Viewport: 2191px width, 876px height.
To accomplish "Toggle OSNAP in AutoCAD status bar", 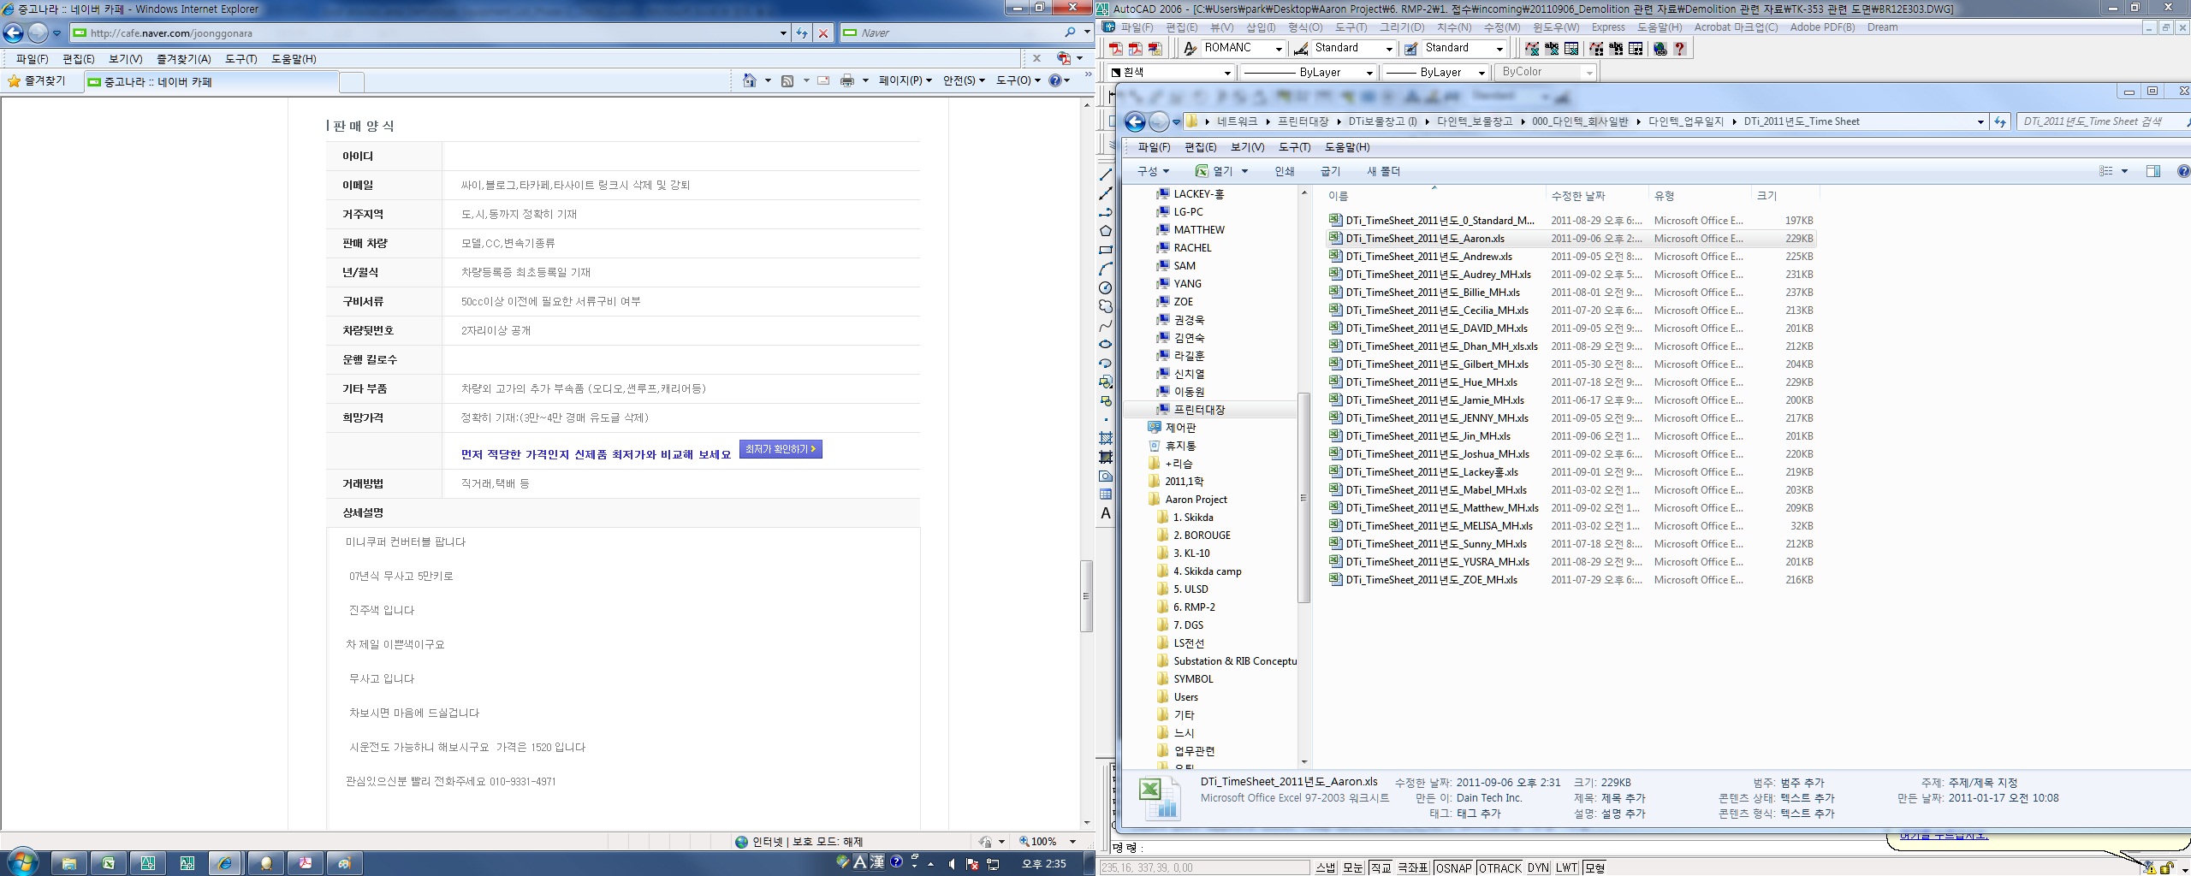I will point(1453,867).
